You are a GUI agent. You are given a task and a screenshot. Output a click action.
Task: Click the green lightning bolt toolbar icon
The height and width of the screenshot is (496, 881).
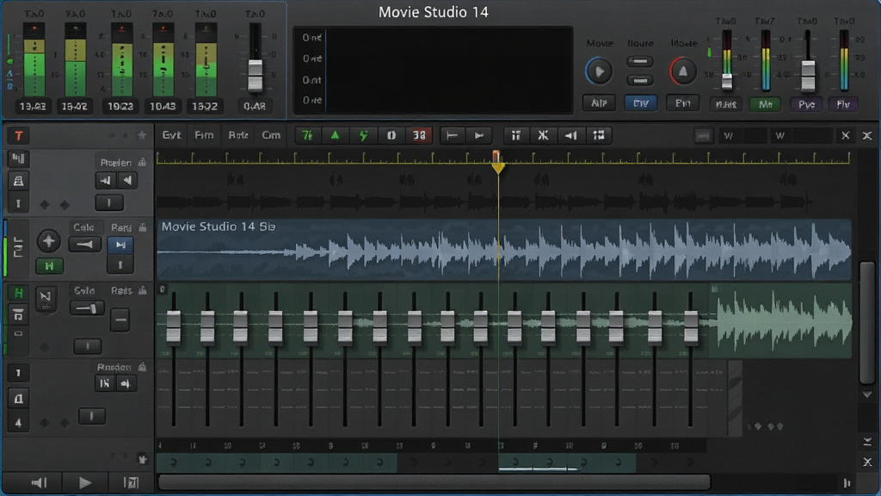(363, 135)
